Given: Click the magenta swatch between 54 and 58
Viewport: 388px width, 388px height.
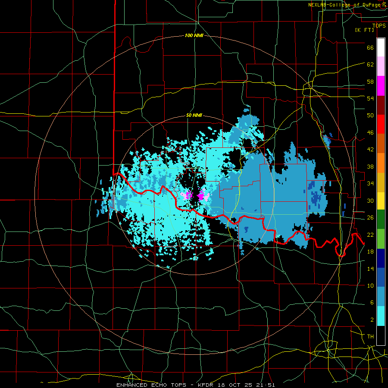Looking at the screenshot, I should [381, 86].
